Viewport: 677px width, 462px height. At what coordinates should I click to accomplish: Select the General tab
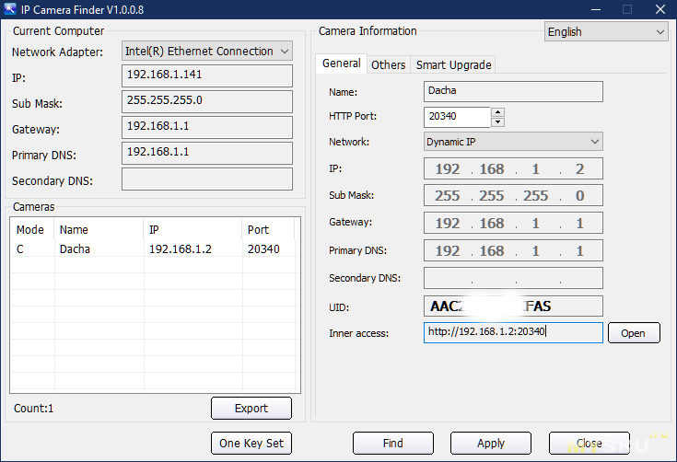(341, 64)
